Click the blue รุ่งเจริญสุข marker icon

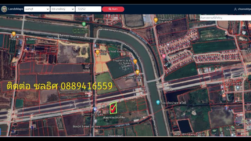[x=95, y=109]
